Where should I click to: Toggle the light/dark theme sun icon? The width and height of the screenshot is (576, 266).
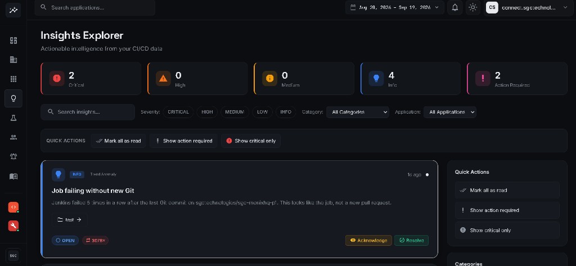click(x=472, y=7)
